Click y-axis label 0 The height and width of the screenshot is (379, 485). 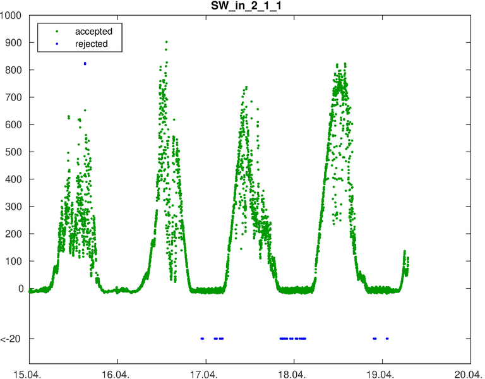(x=21, y=288)
